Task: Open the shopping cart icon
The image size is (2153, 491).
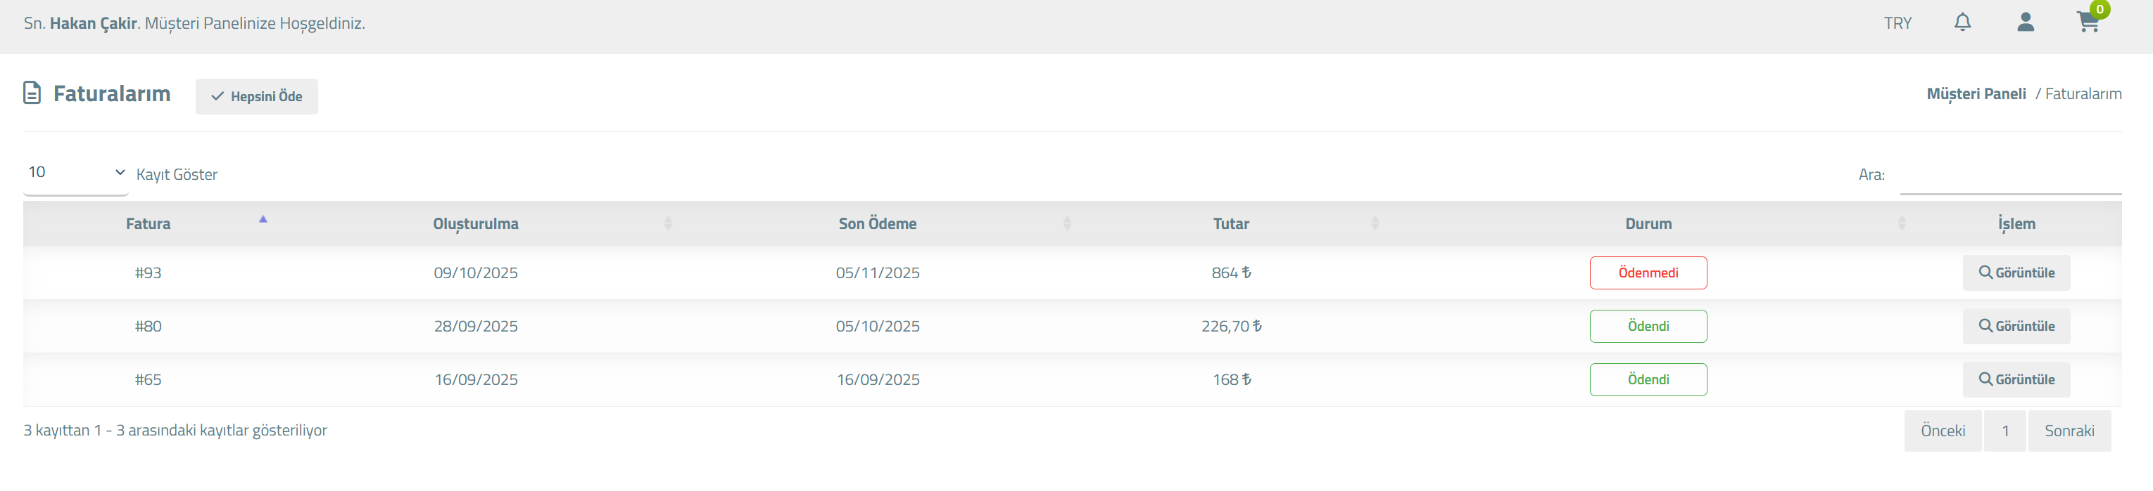Action: point(2088,22)
